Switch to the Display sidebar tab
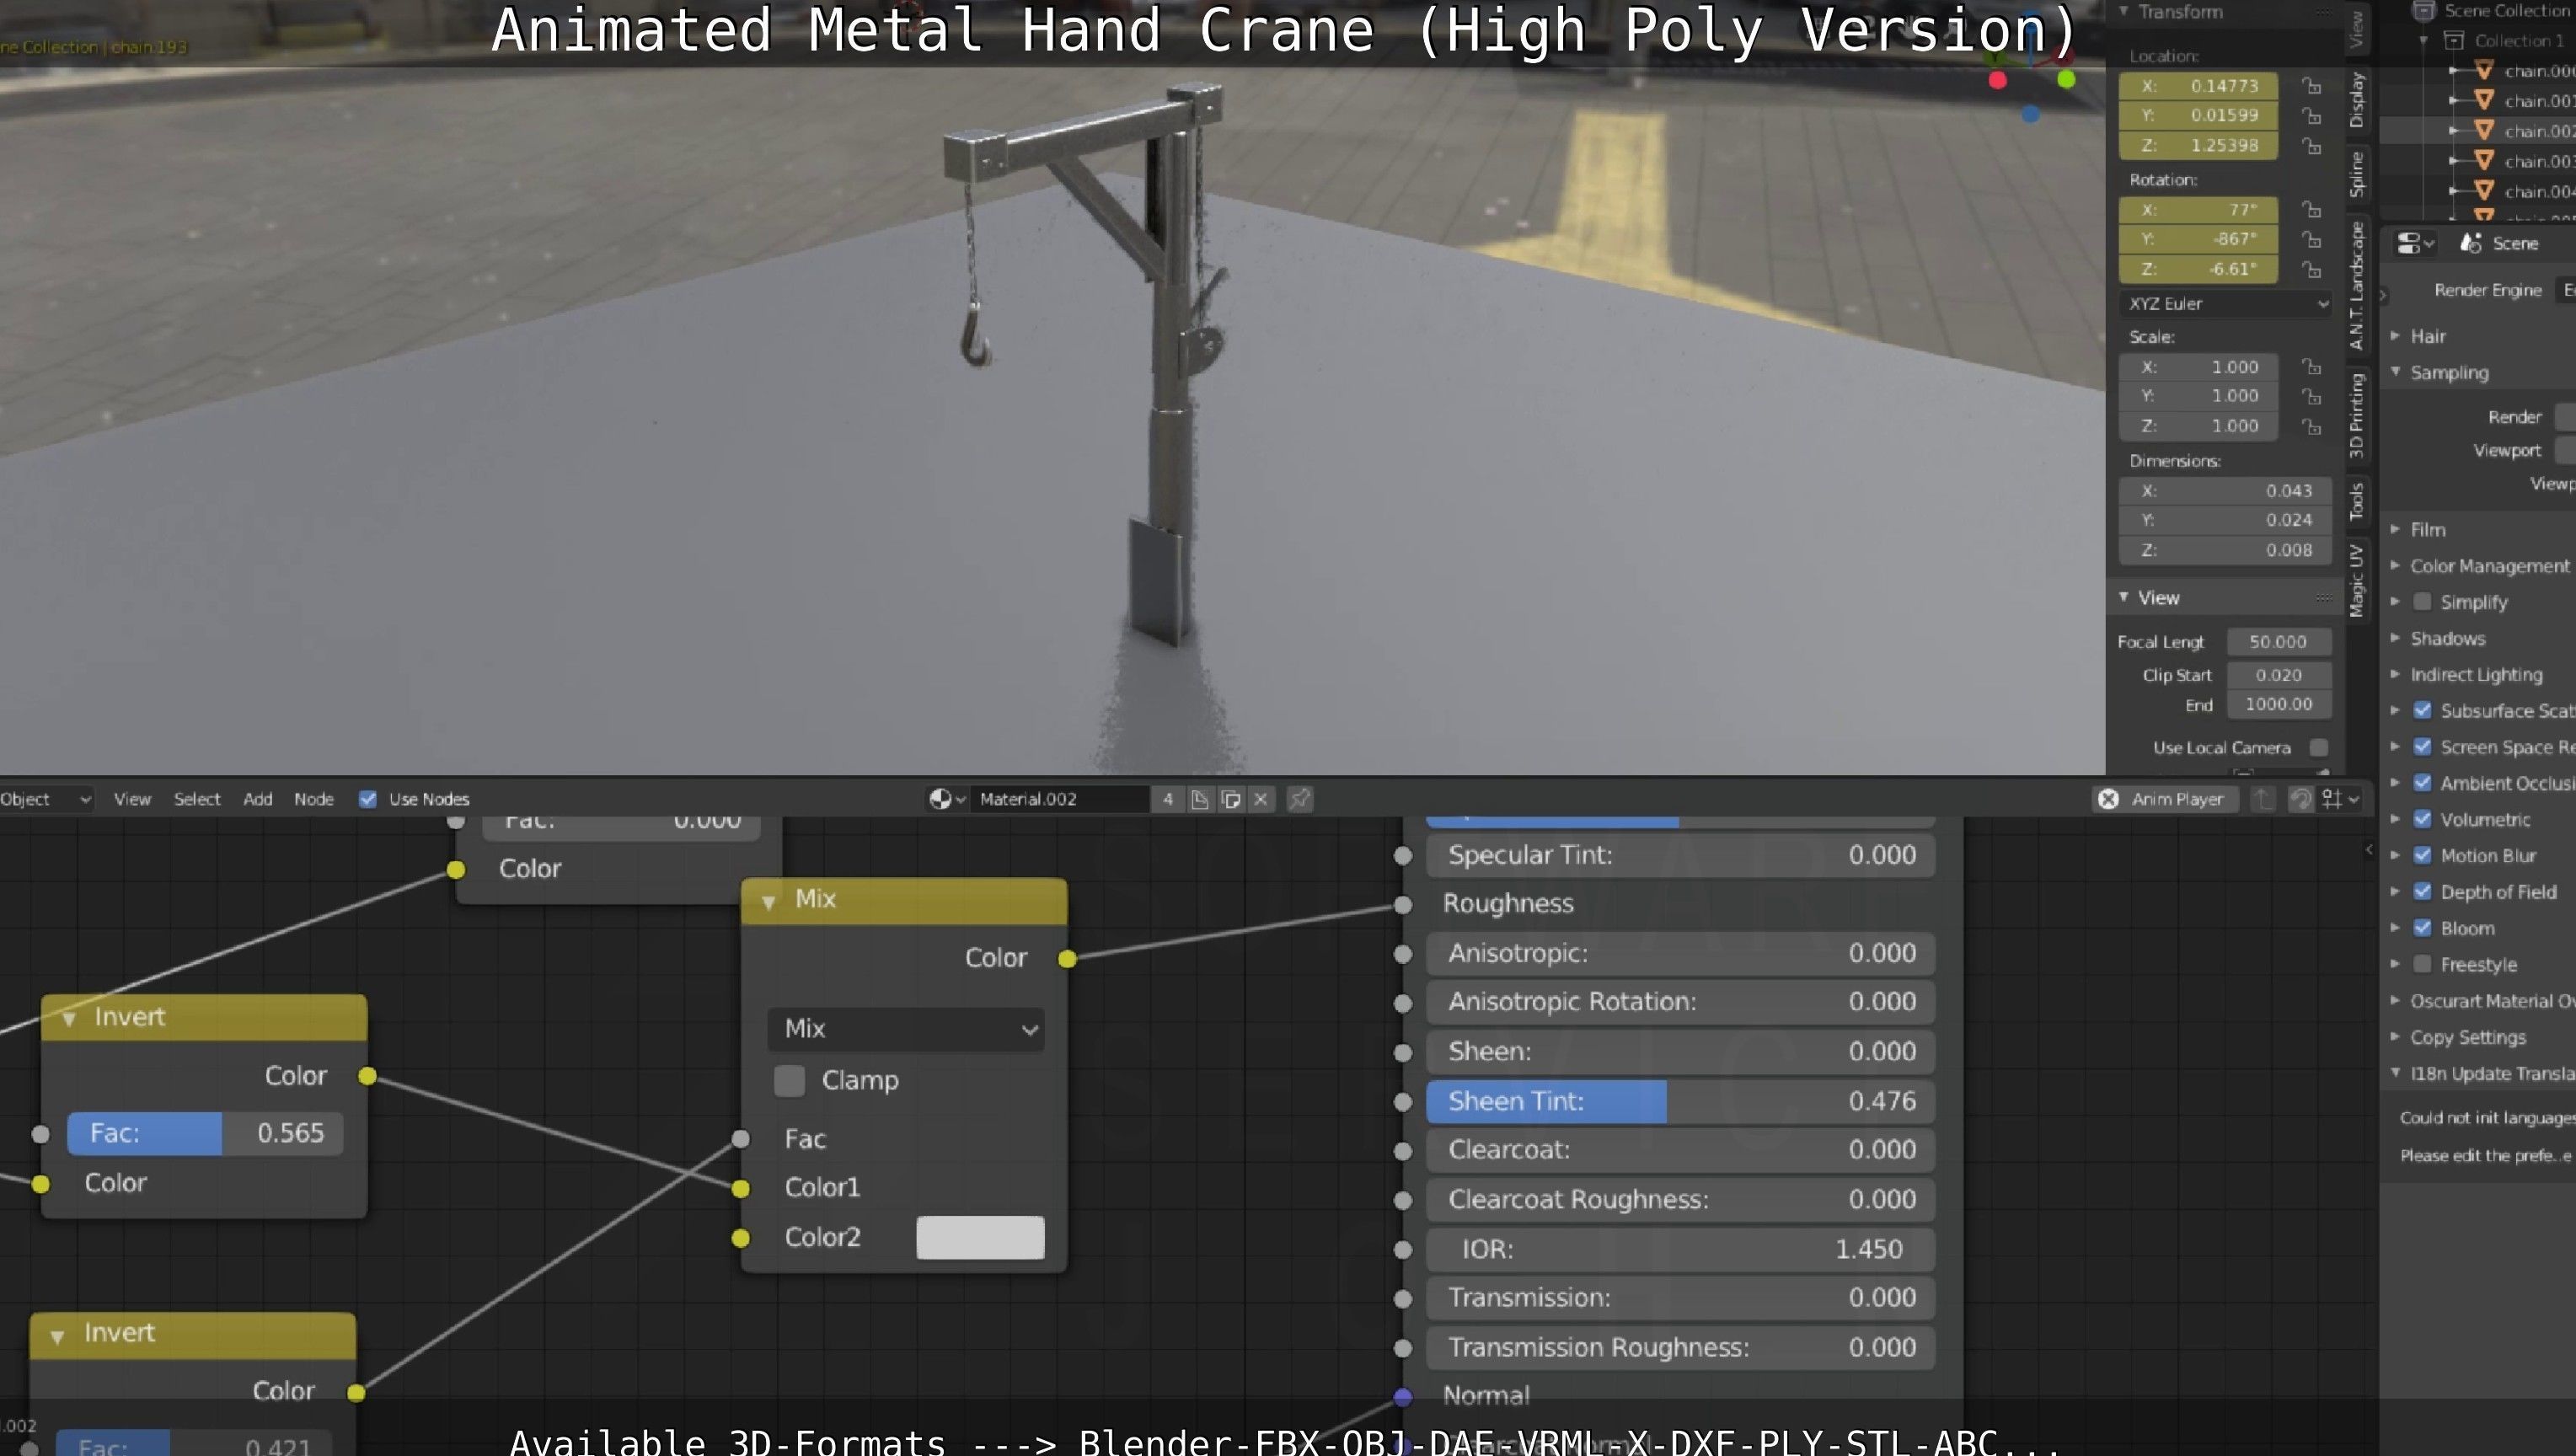Viewport: 2576px width, 1456px height. [2357, 100]
